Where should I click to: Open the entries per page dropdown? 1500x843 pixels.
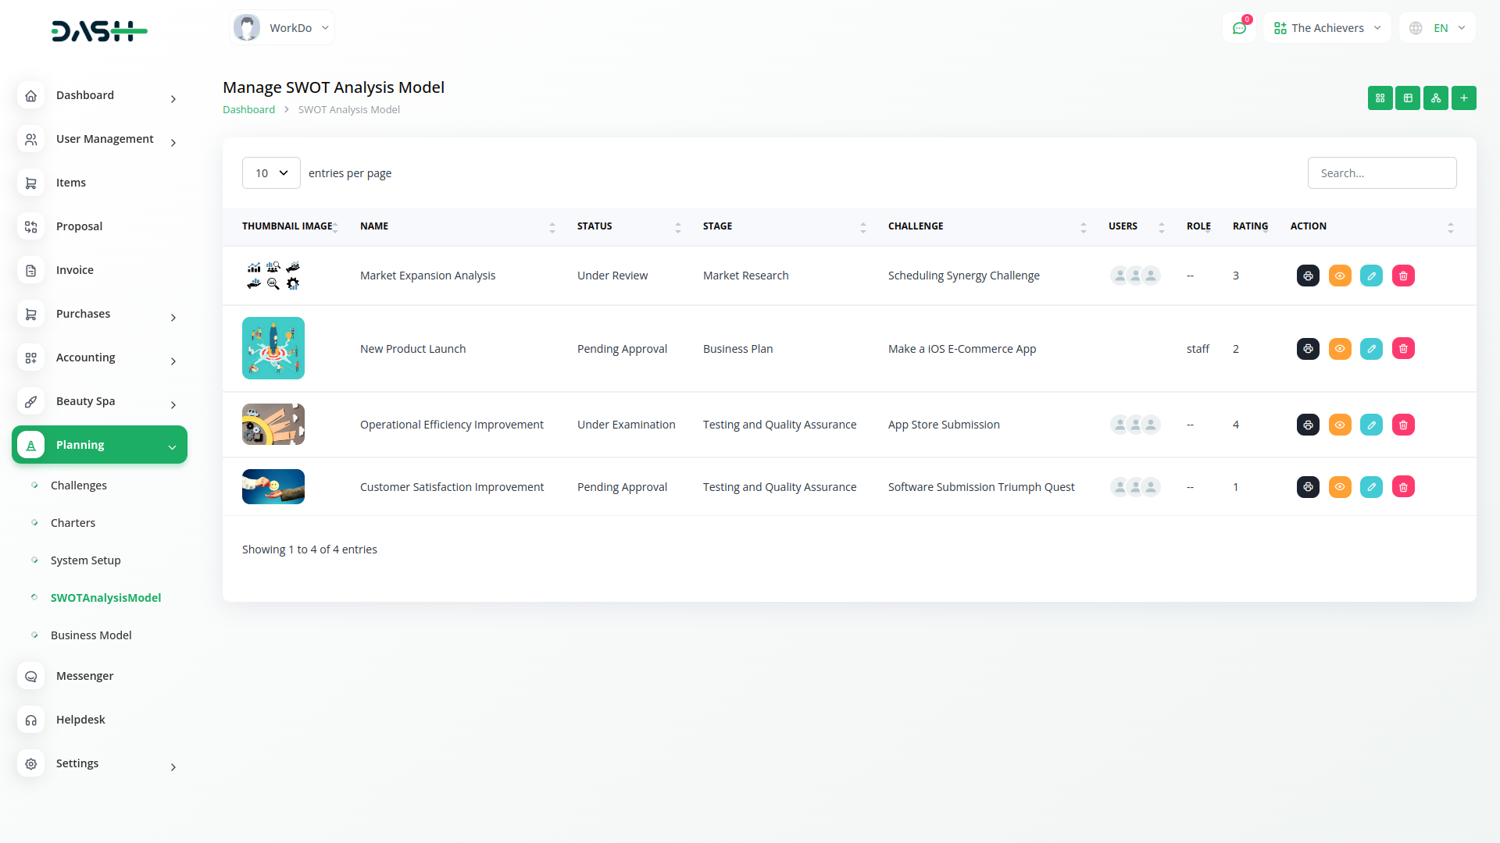[271, 173]
